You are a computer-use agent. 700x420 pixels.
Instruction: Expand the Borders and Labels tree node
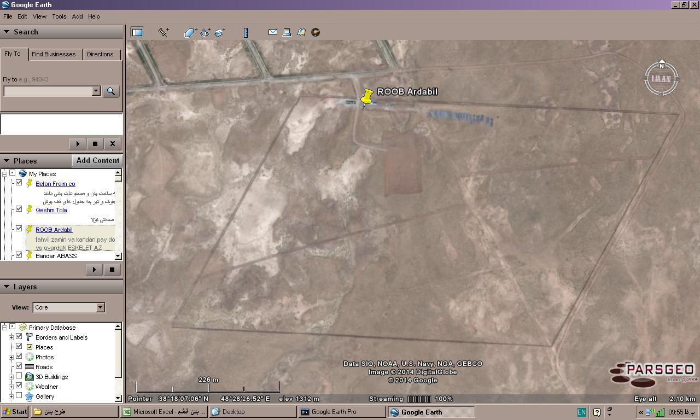pos(11,337)
